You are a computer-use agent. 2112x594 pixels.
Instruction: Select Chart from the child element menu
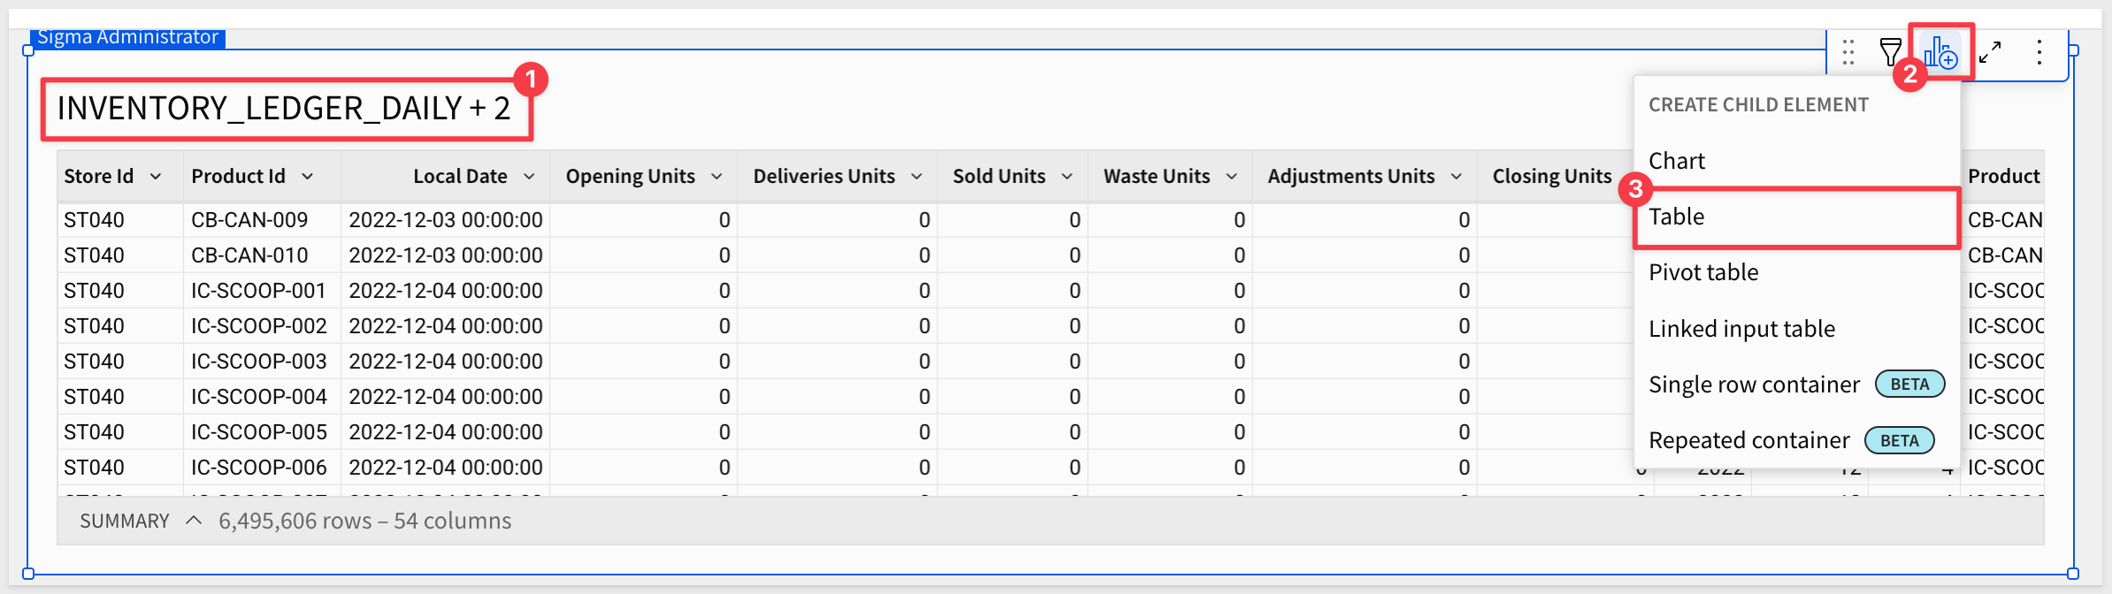click(x=1677, y=161)
